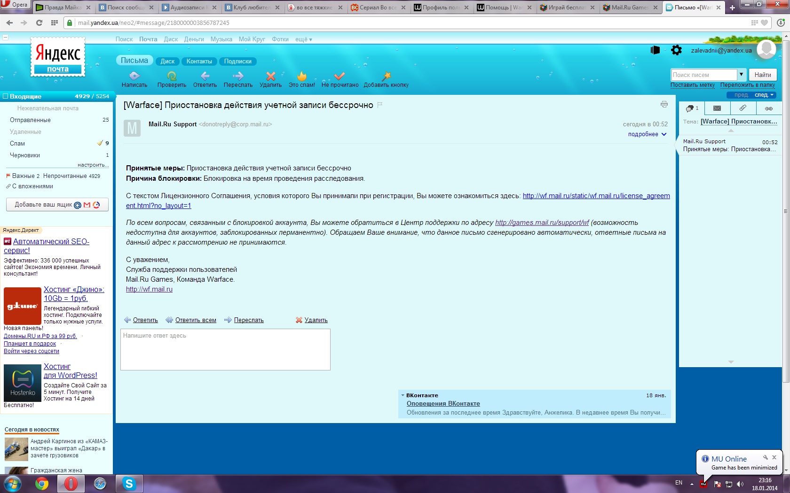Image resolution: width=790 pixels, height=493 pixels.
Task: Click the bookmark heart icon in address bar
Action: 765,23
